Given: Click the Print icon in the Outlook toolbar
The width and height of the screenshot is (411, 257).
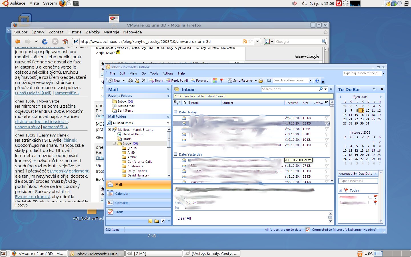Looking at the screenshot, I should click(130, 81).
